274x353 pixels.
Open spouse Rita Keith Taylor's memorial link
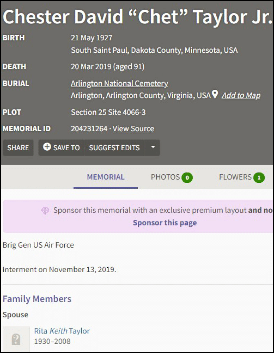(62, 331)
